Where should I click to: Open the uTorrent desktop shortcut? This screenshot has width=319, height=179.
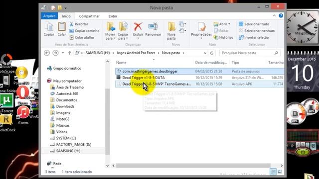click(6, 103)
